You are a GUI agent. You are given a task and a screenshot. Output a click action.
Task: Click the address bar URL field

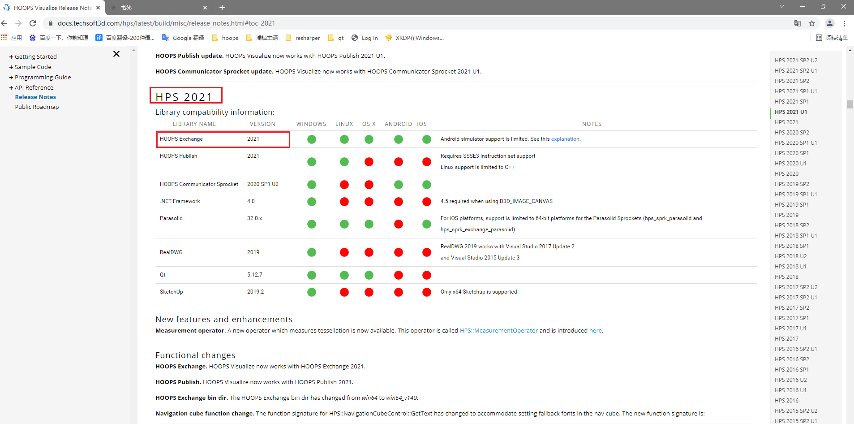coord(166,23)
